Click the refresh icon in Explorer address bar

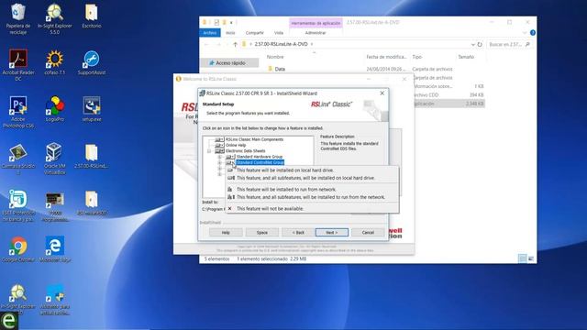click(x=480, y=44)
